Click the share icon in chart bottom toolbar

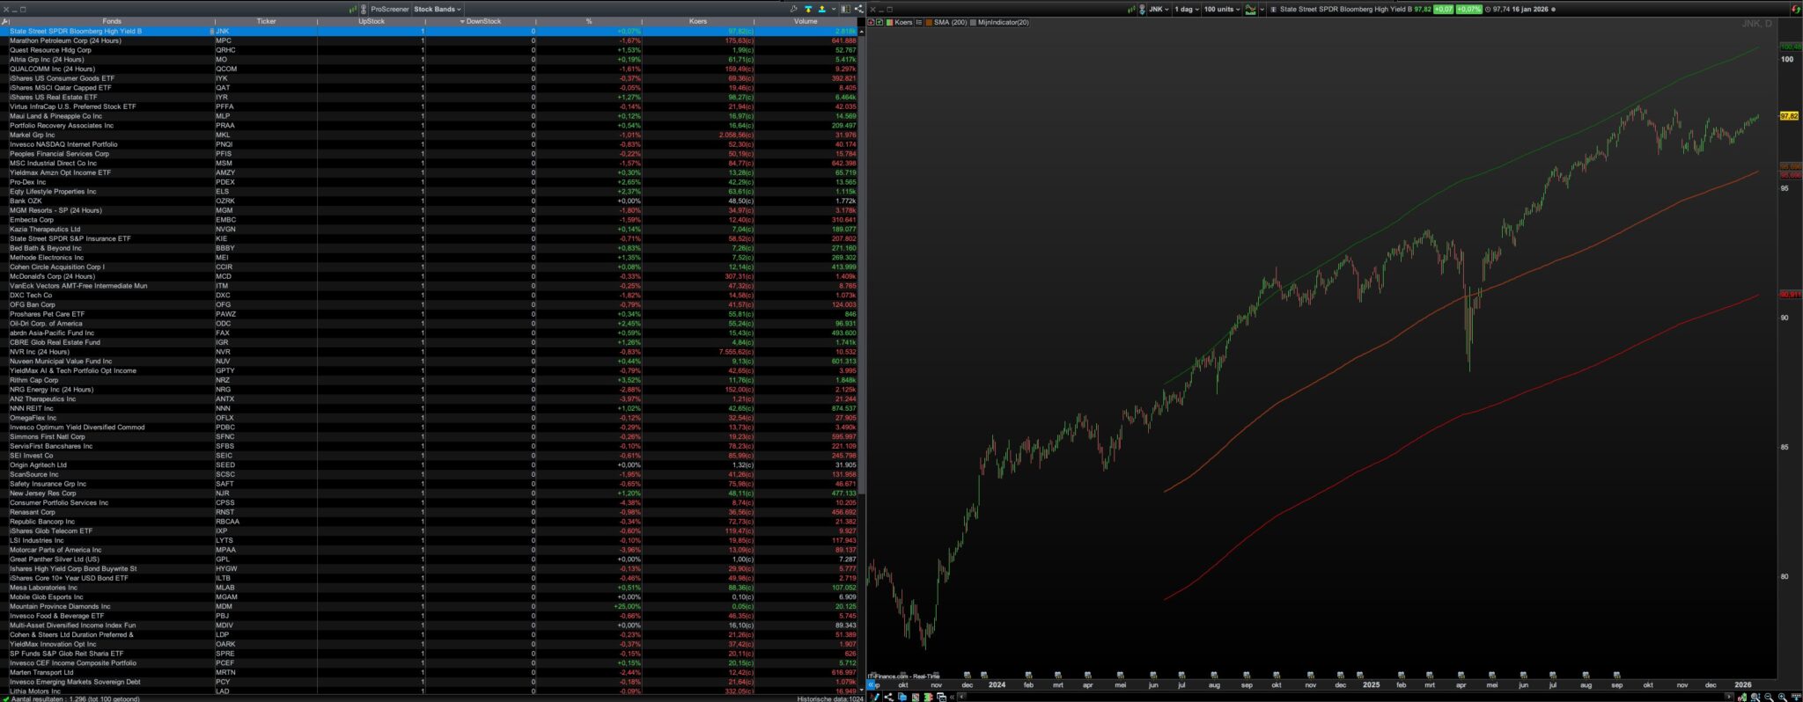(888, 697)
